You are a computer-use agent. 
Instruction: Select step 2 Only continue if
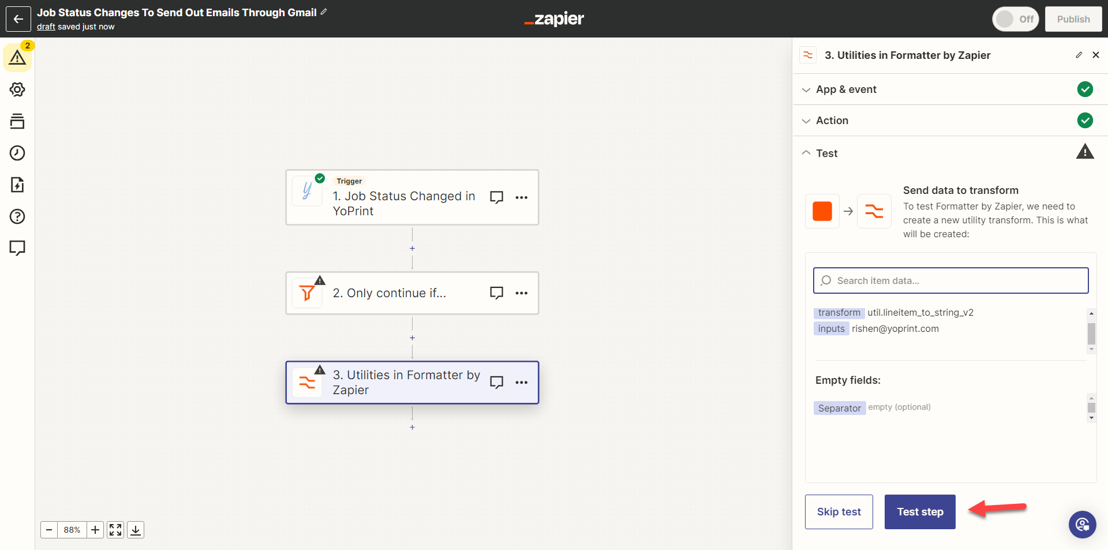pyautogui.click(x=412, y=293)
